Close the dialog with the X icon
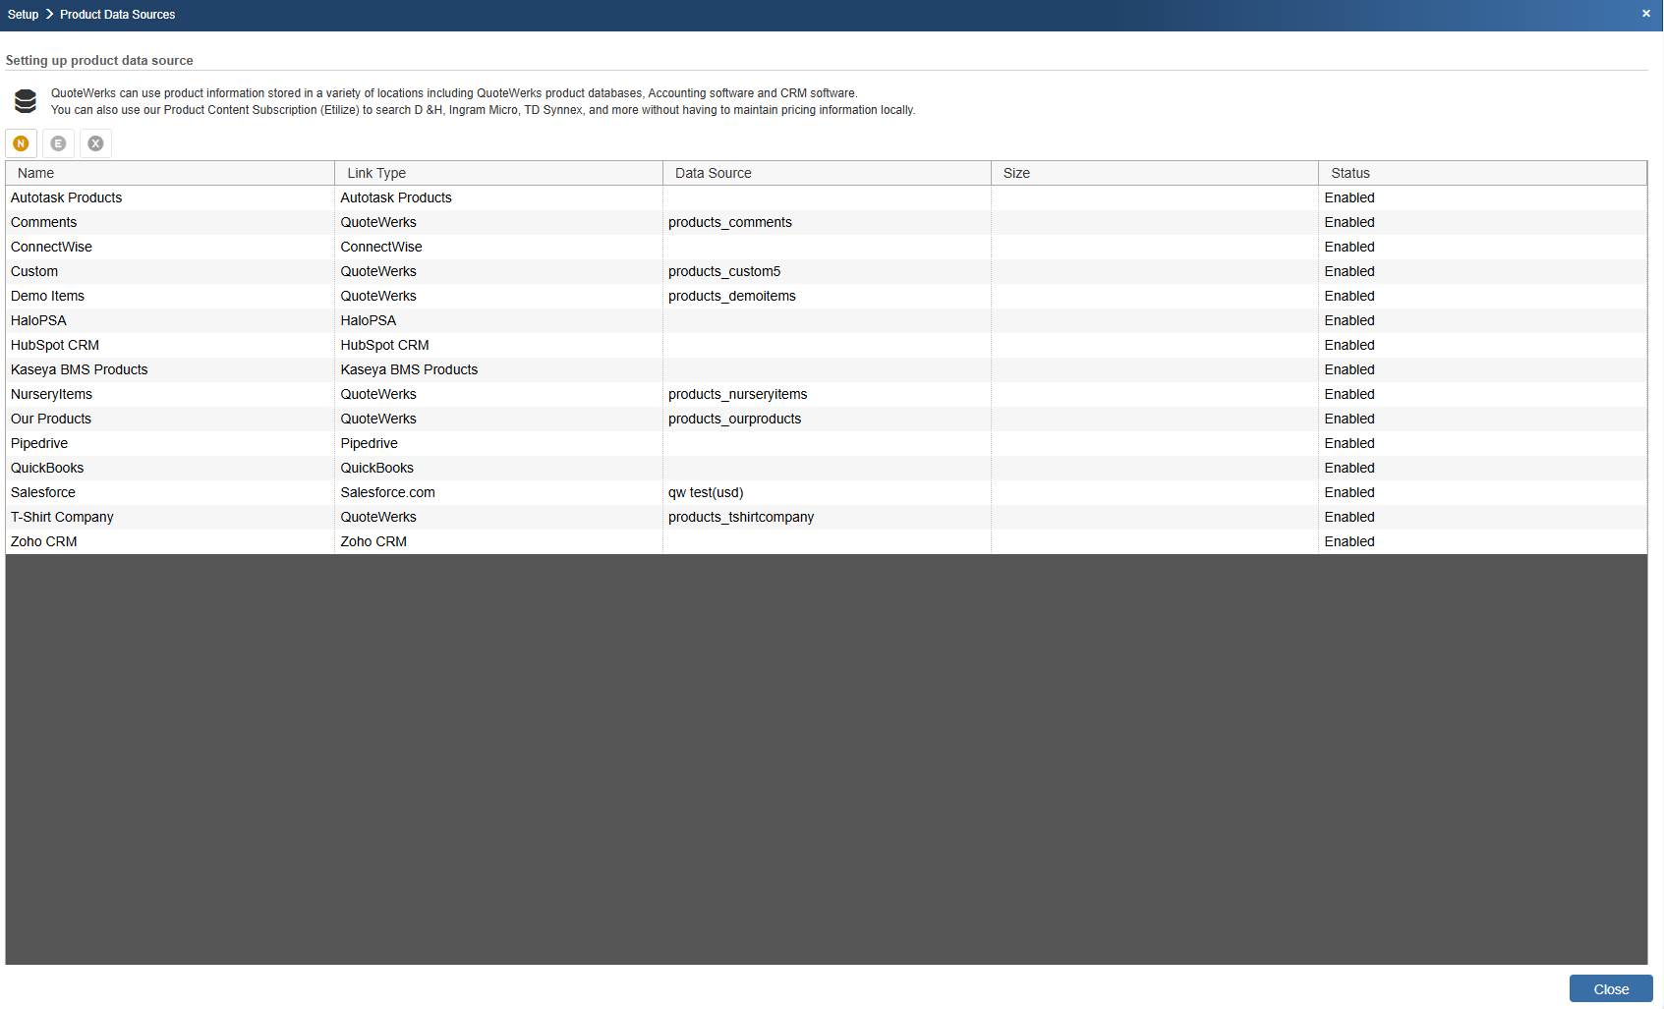The image size is (1664, 1009). 1646,14
